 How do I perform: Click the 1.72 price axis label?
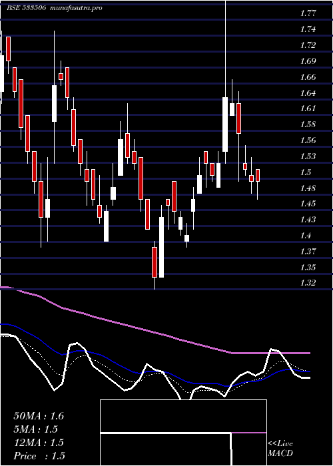(308, 45)
